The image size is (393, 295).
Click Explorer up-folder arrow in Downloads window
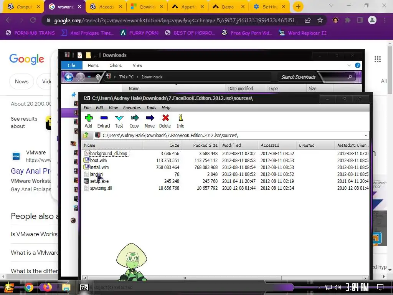click(98, 77)
